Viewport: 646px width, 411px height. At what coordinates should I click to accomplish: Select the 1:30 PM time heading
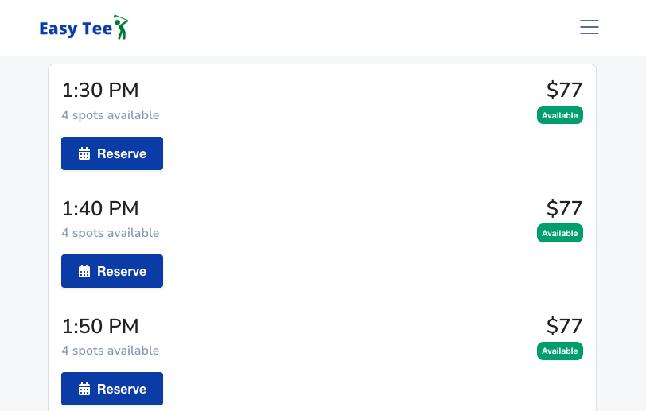click(100, 90)
